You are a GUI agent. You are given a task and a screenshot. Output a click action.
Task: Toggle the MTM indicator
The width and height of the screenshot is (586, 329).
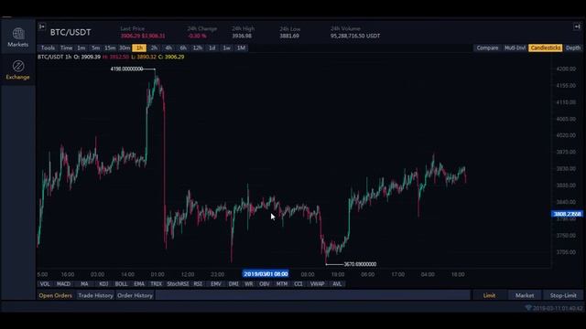[x=282, y=284]
